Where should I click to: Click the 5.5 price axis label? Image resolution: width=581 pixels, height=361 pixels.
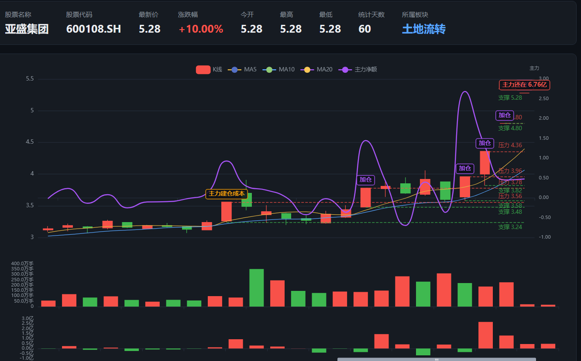(x=30, y=79)
